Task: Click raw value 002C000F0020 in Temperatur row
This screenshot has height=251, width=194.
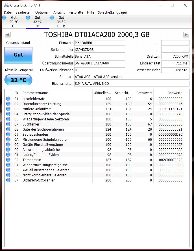Action: [171, 160]
